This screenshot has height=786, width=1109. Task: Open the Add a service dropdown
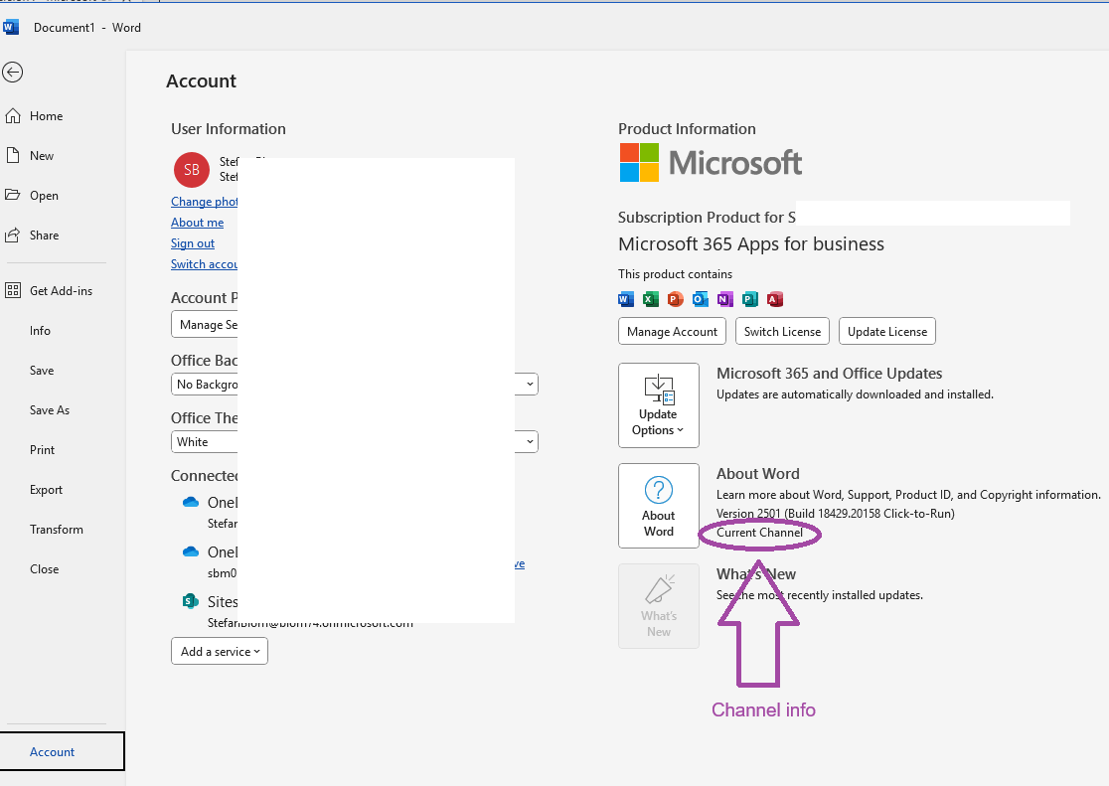pos(220,651)
